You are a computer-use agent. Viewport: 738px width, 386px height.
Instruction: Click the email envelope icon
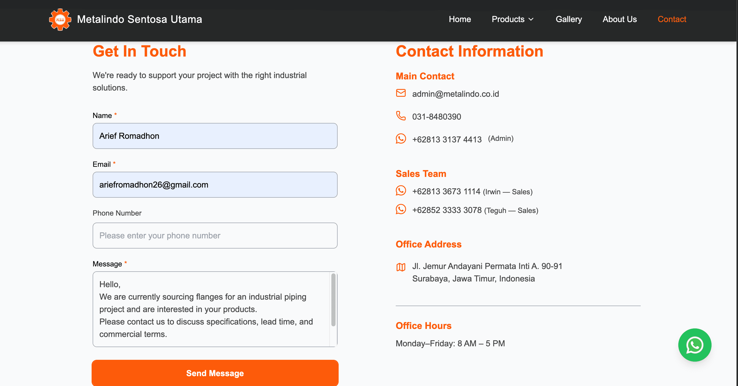(400, 93)
